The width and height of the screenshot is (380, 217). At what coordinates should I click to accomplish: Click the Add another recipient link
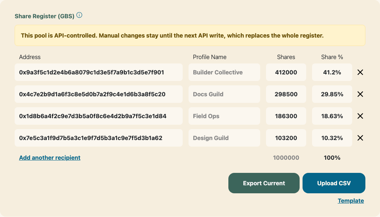point(50,158)
